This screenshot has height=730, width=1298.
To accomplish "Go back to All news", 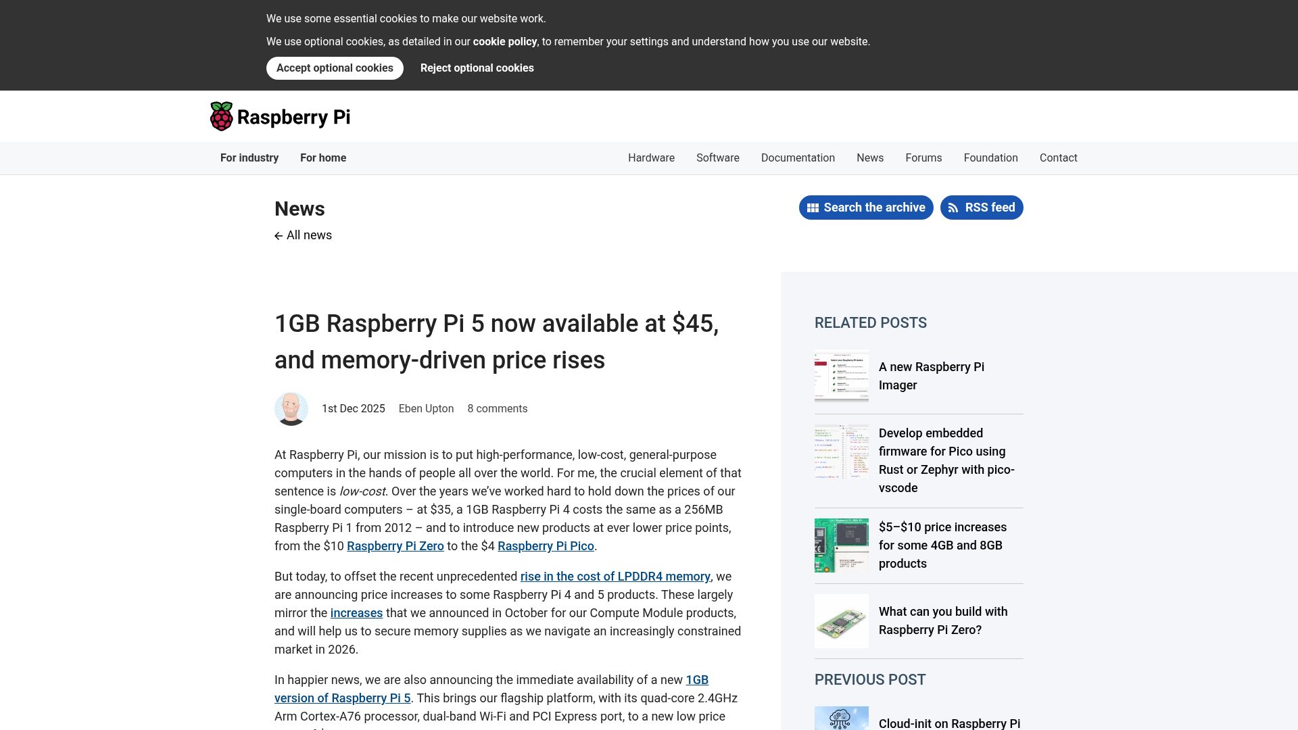I will point(309,235).
